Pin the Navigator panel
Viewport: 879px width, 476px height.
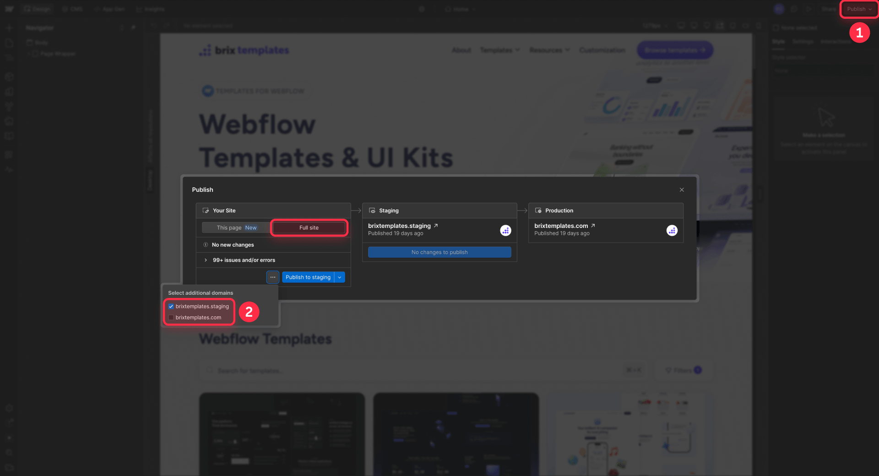click(x=133, y=28)
